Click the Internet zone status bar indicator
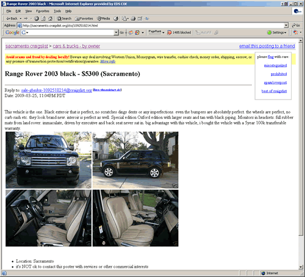The image size is (305, 277). tap(270, 273)
